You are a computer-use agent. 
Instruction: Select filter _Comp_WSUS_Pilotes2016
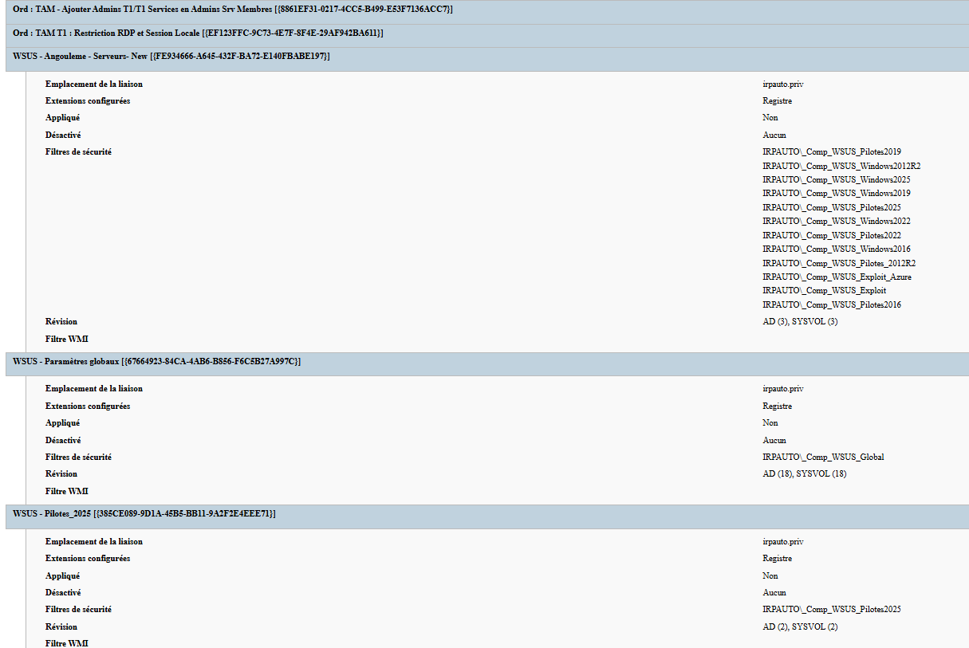(832, 304)
